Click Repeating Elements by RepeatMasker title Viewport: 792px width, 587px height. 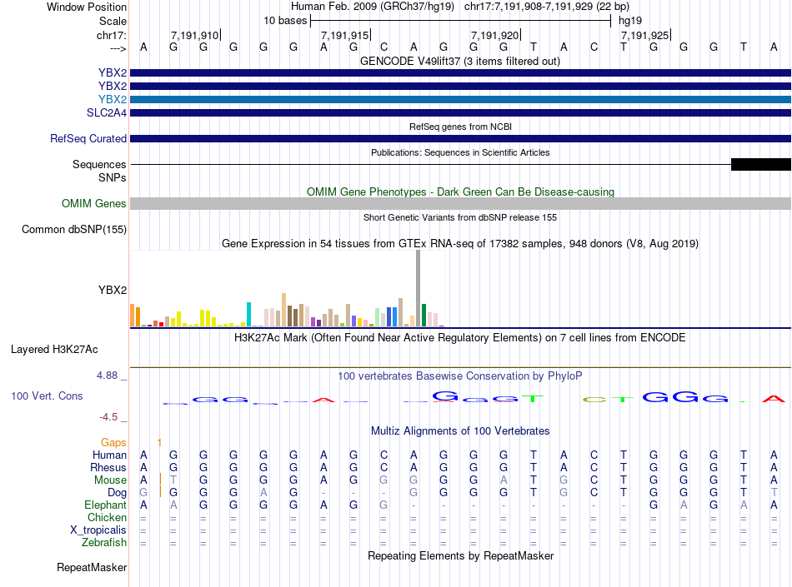pyautogui.click(x=460, y=555)
